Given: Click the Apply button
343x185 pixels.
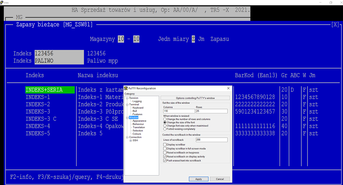Looking at the screenshot, I should (198, 179).
